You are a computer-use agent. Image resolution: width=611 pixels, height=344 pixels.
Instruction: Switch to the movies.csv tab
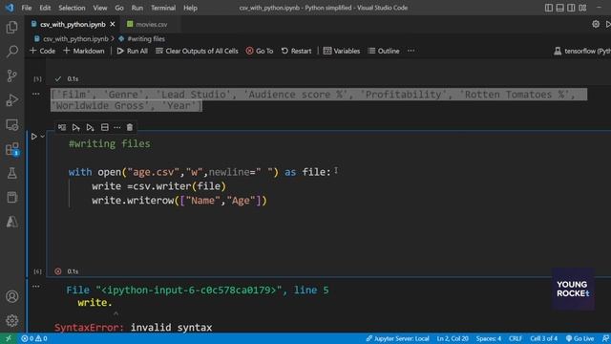coord(147,24)
